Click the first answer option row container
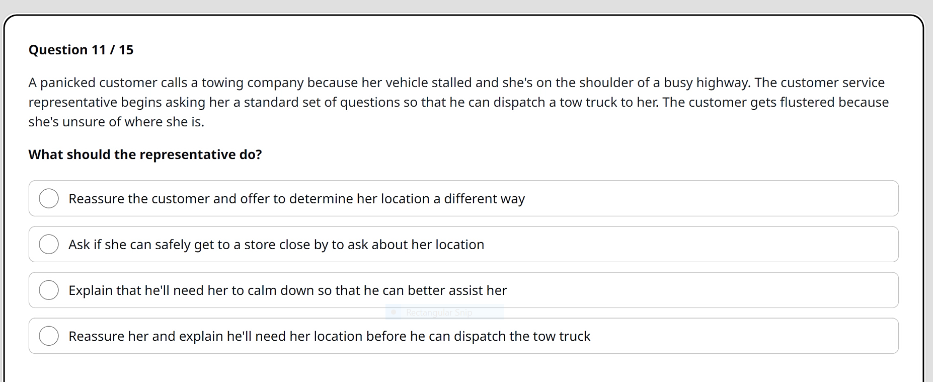The height and width of the screenshot is (382, 933). pyautogui.click(x=463, y=198)
